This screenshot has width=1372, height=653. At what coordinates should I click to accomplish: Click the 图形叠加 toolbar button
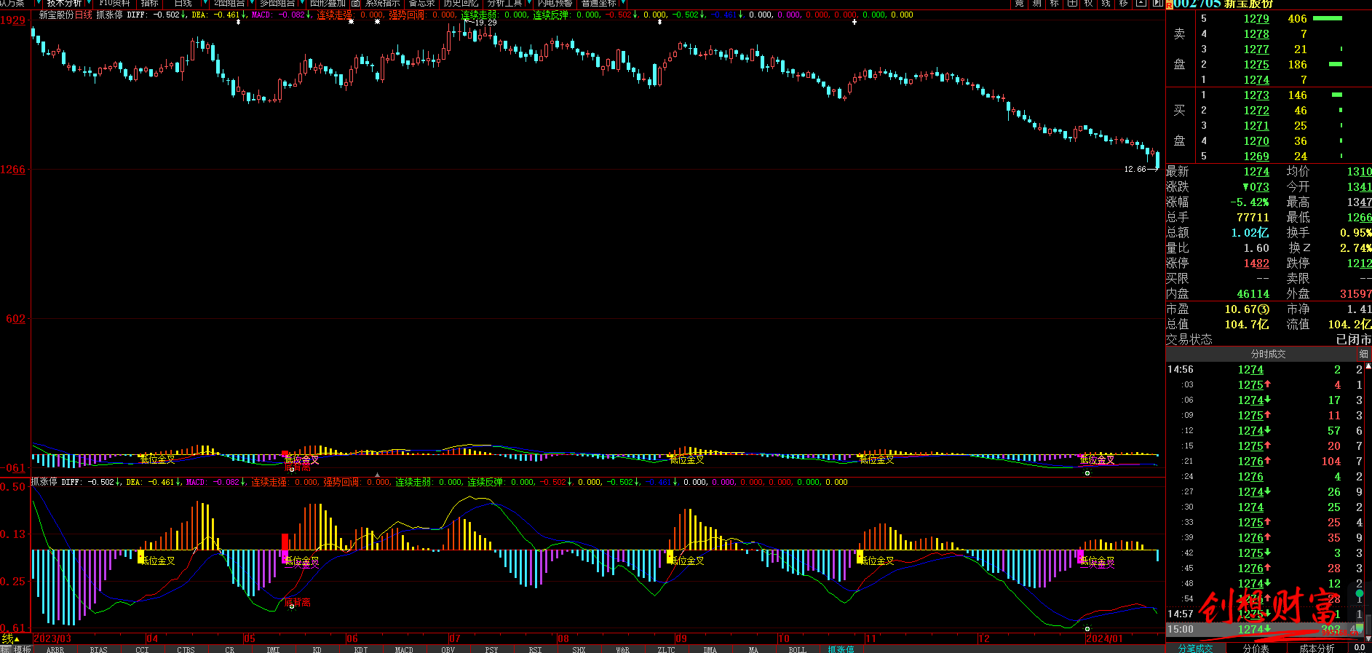(x=328, y=4)
